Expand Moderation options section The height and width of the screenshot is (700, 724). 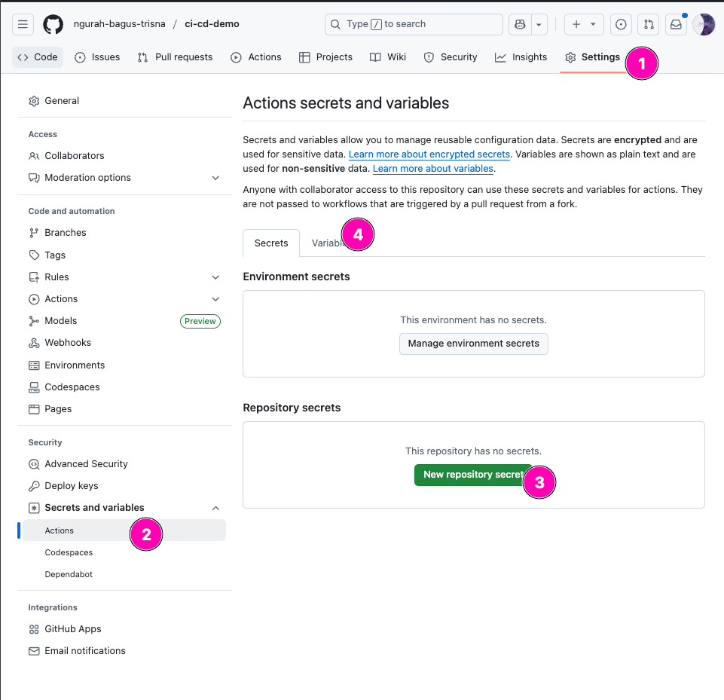(215, 178)
